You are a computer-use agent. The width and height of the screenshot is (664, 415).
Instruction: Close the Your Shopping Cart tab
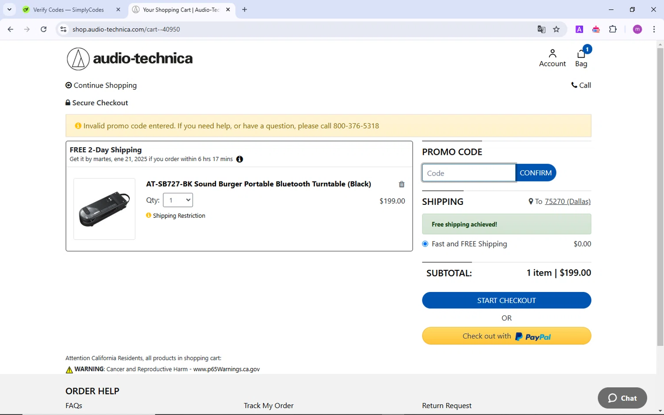[228, 9]
